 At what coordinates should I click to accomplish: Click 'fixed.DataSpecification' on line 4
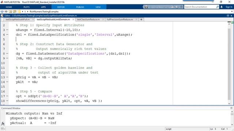pos(51,35)
